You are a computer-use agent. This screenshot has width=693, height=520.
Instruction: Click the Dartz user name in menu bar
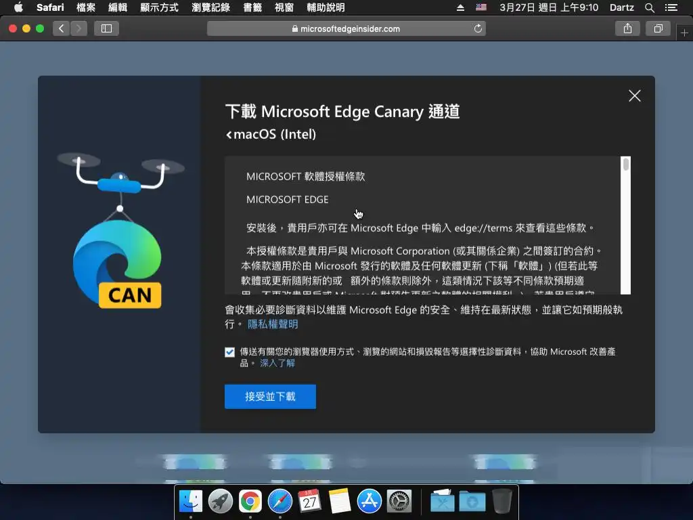(622, 7)
